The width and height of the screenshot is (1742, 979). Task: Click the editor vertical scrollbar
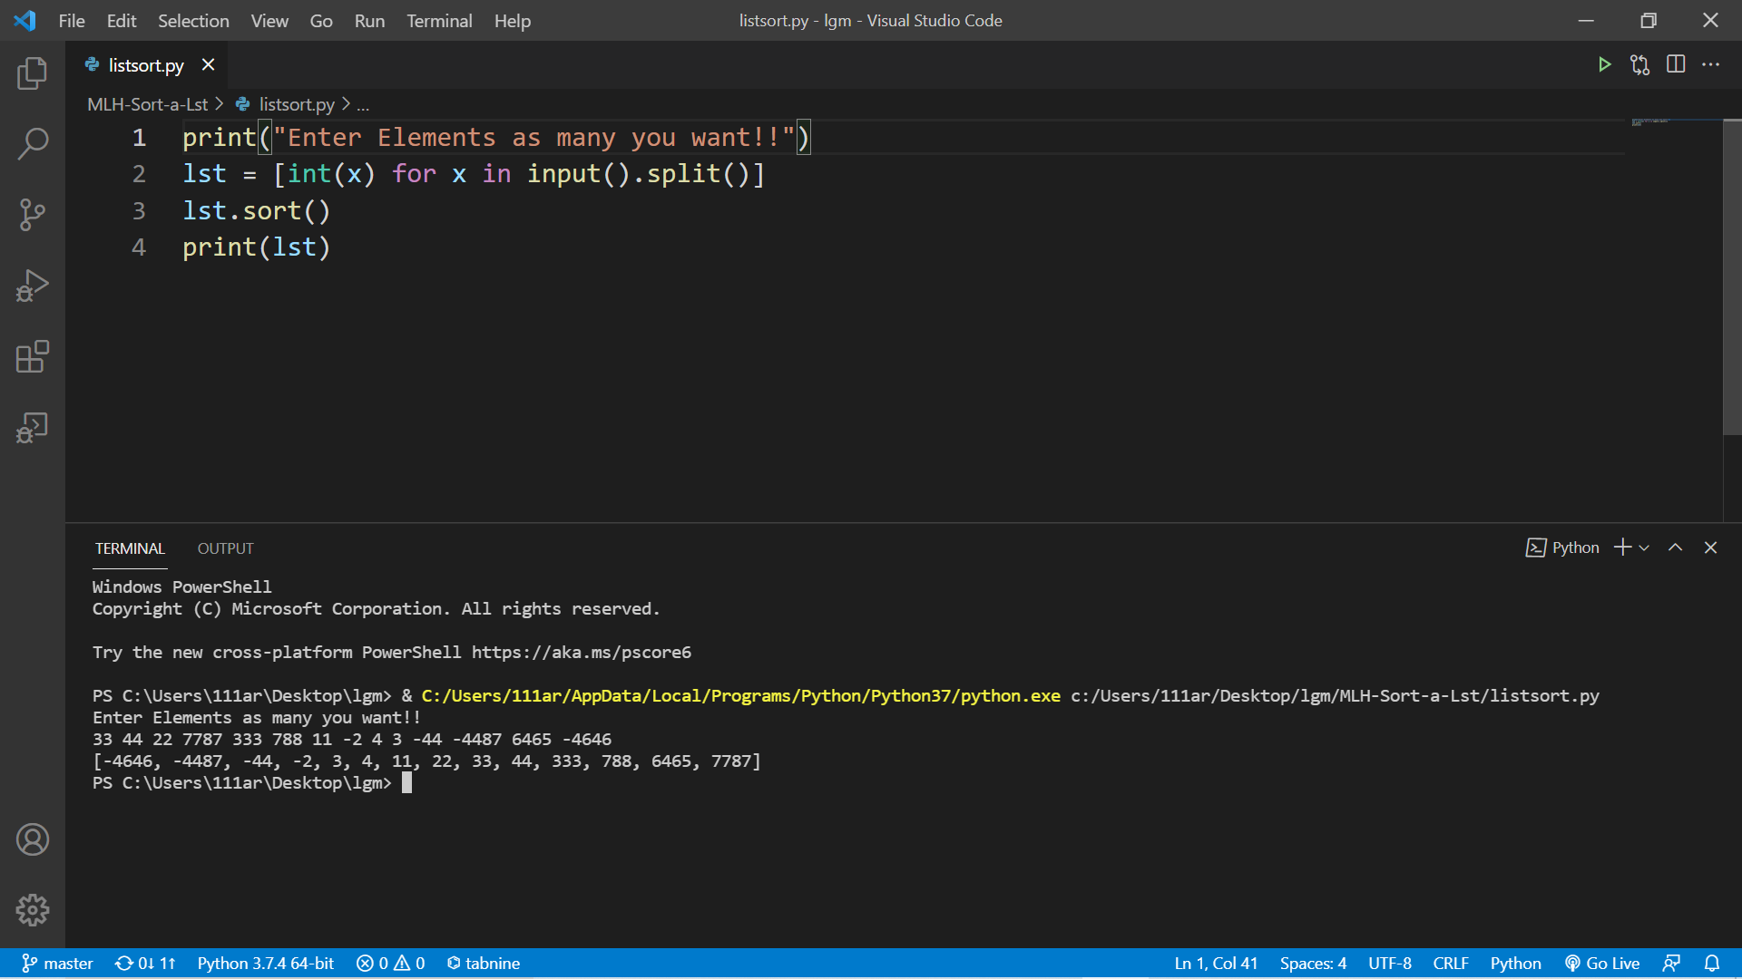pyautogui.click(x=1731, y=276)
